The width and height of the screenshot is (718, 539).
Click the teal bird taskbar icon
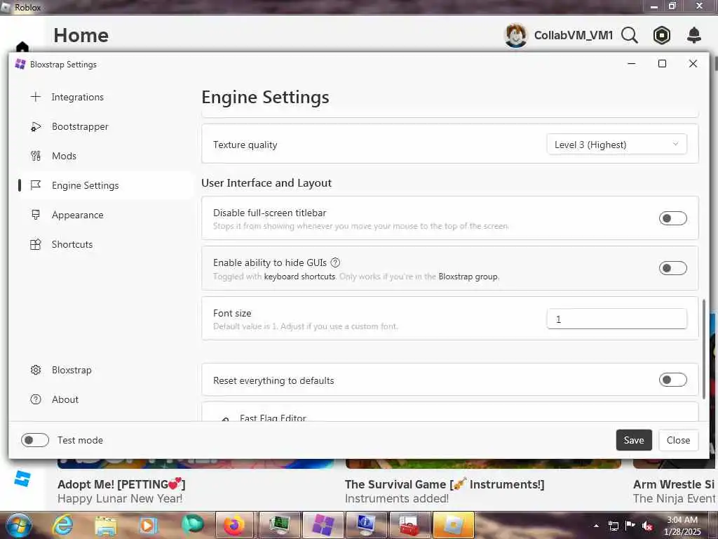coord(191,525)
